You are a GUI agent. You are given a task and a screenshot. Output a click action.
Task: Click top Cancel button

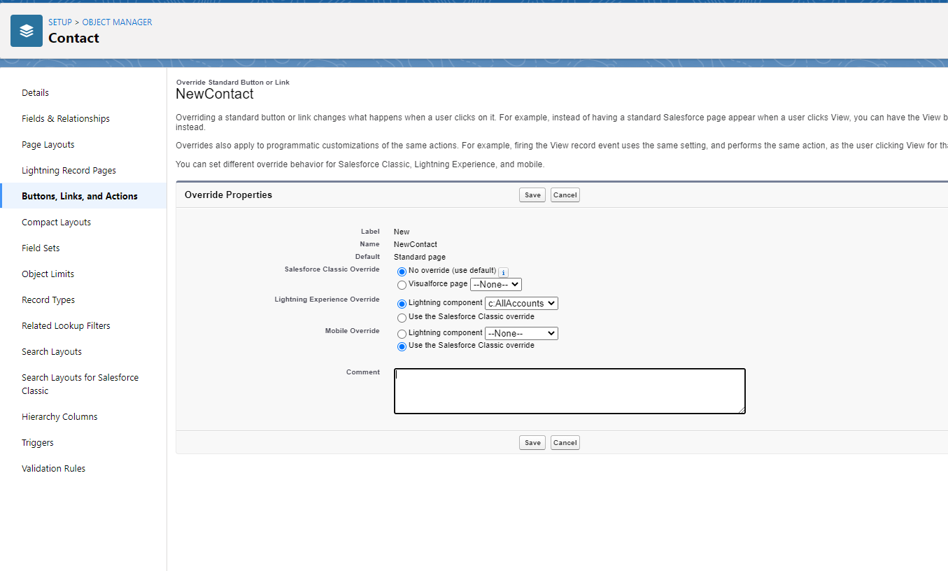[x=565, y=195]
